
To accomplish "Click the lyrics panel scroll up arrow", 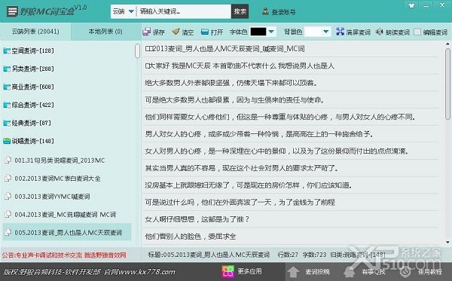I will click(x=447, y=44).
